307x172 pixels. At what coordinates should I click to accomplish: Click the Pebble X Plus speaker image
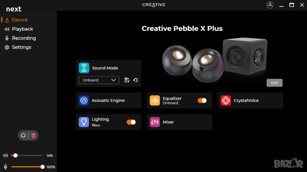[215, 60]
